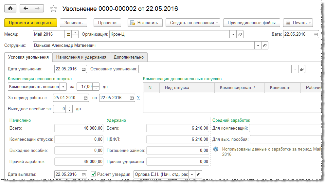Open Компенсировать неиспользованный dropdown
Image resolution: width=325 pixels, height=183 pixels.
[63, 87]
